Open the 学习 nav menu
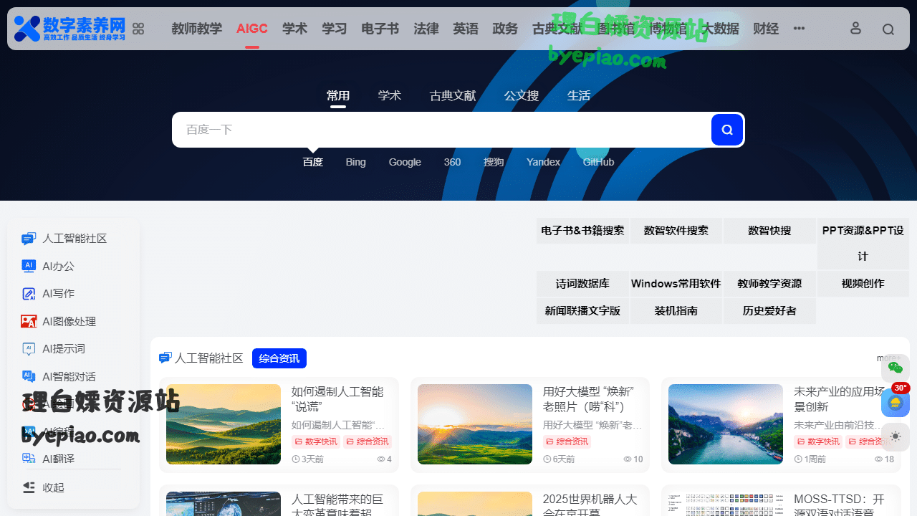 335,29
